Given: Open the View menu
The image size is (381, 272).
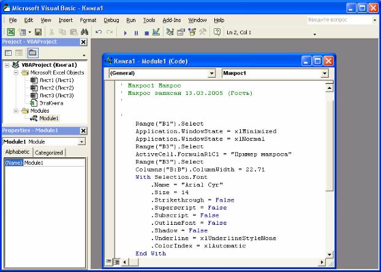Looking at the screenshot, I should (x=46, y=20).
